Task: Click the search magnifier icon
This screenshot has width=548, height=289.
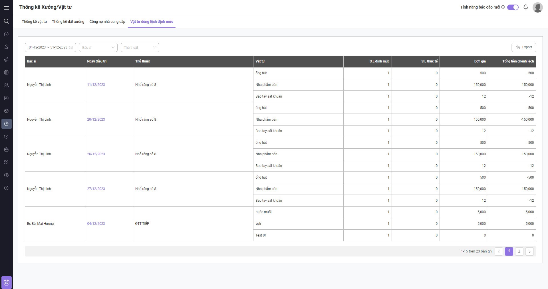Action: pyautogui.click(x=6, y=21)
